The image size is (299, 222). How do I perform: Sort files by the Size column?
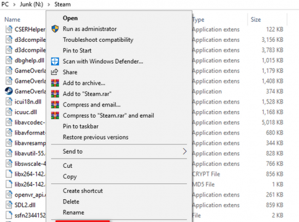coord(256,20)
